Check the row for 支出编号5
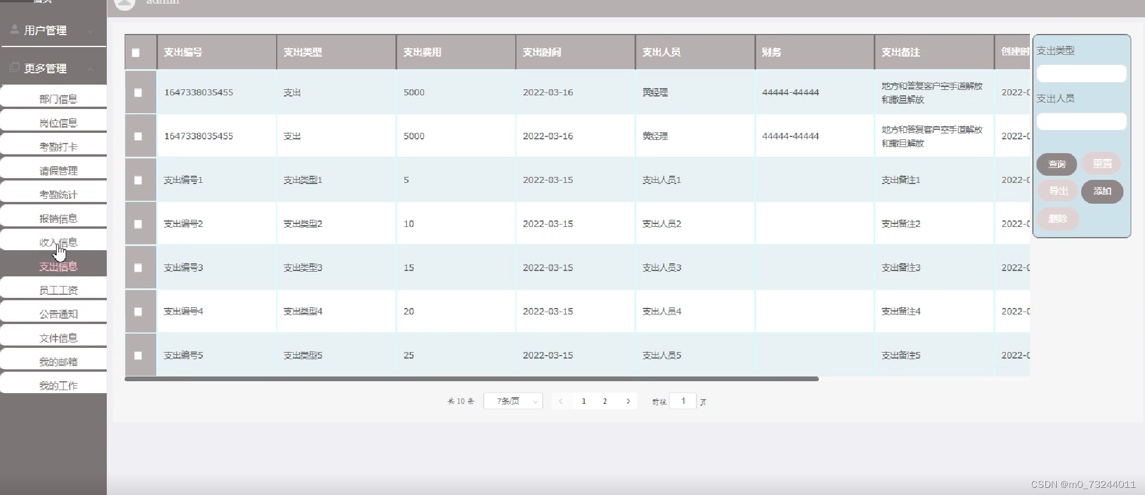 tap(138, 356)
